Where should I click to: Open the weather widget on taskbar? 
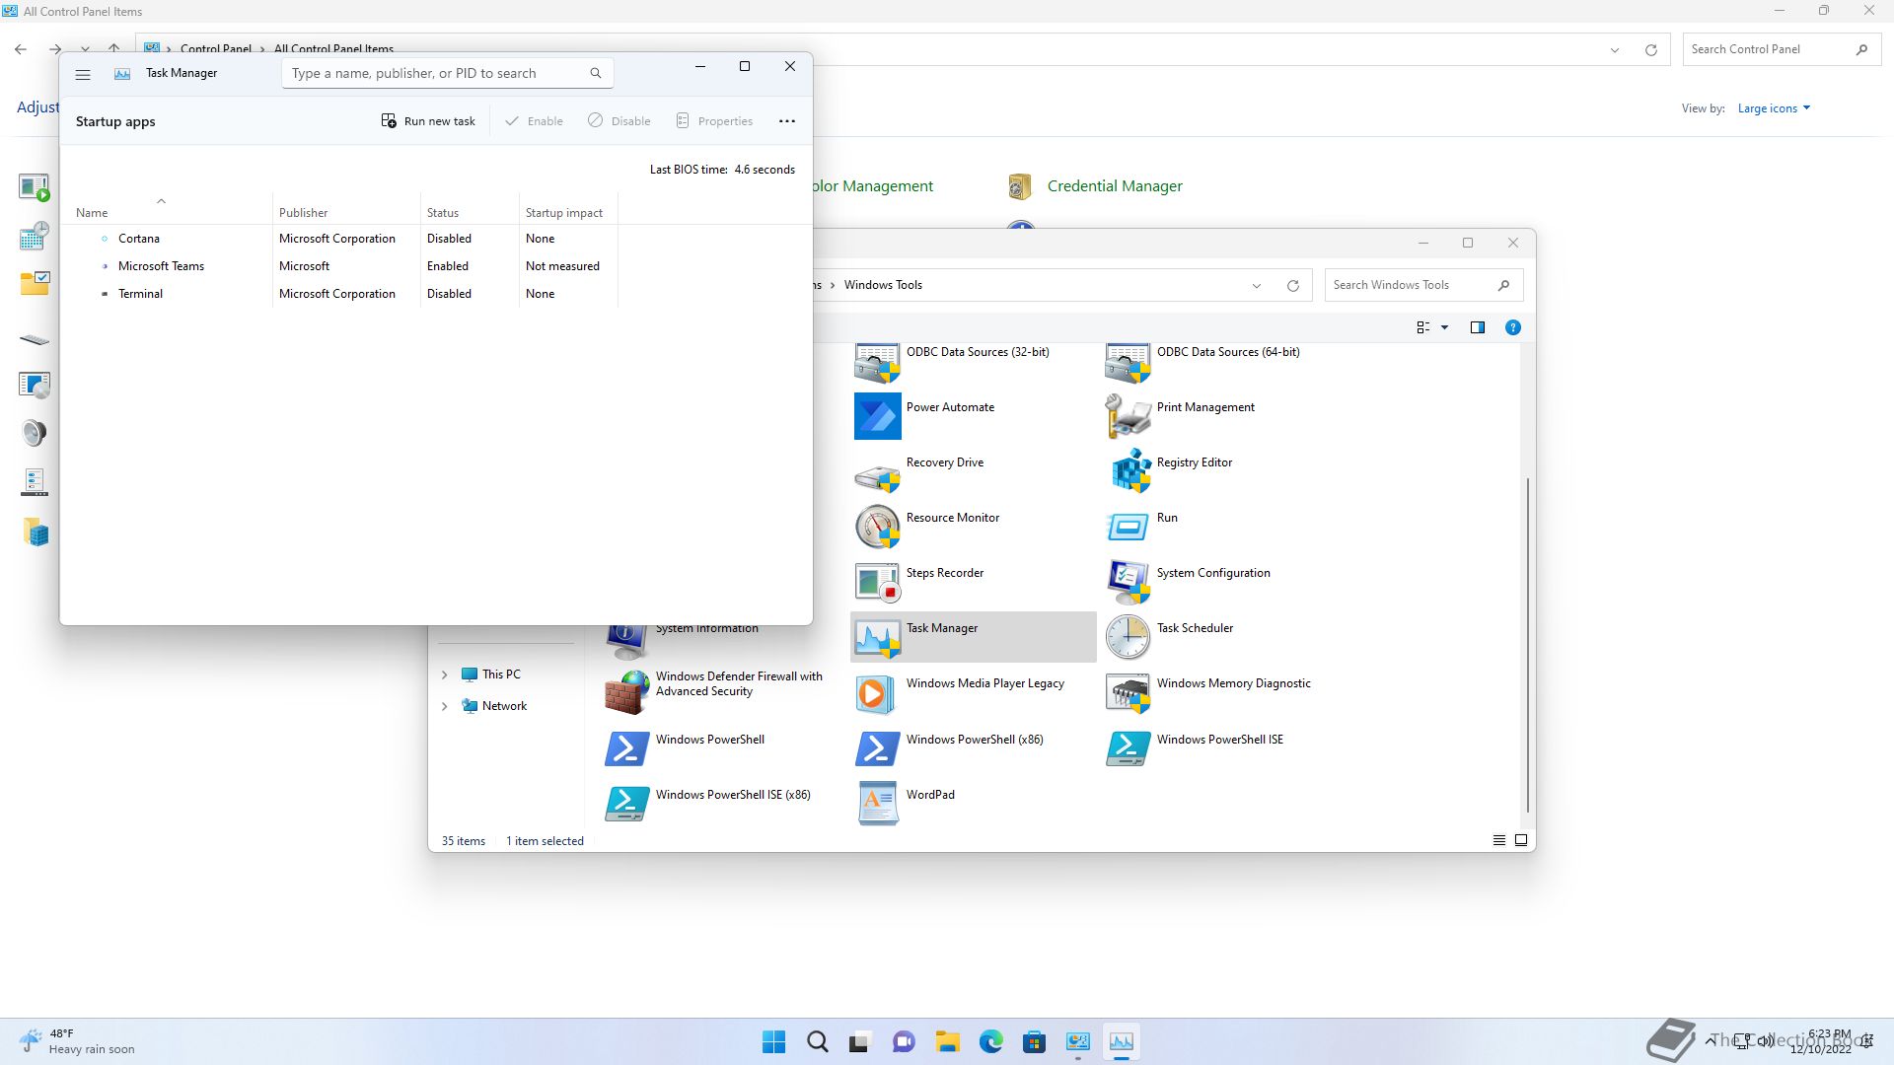[x=77, y=1041]
